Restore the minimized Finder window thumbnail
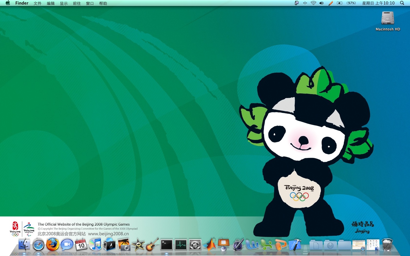The image size is (410, 256). coord(373,245)
